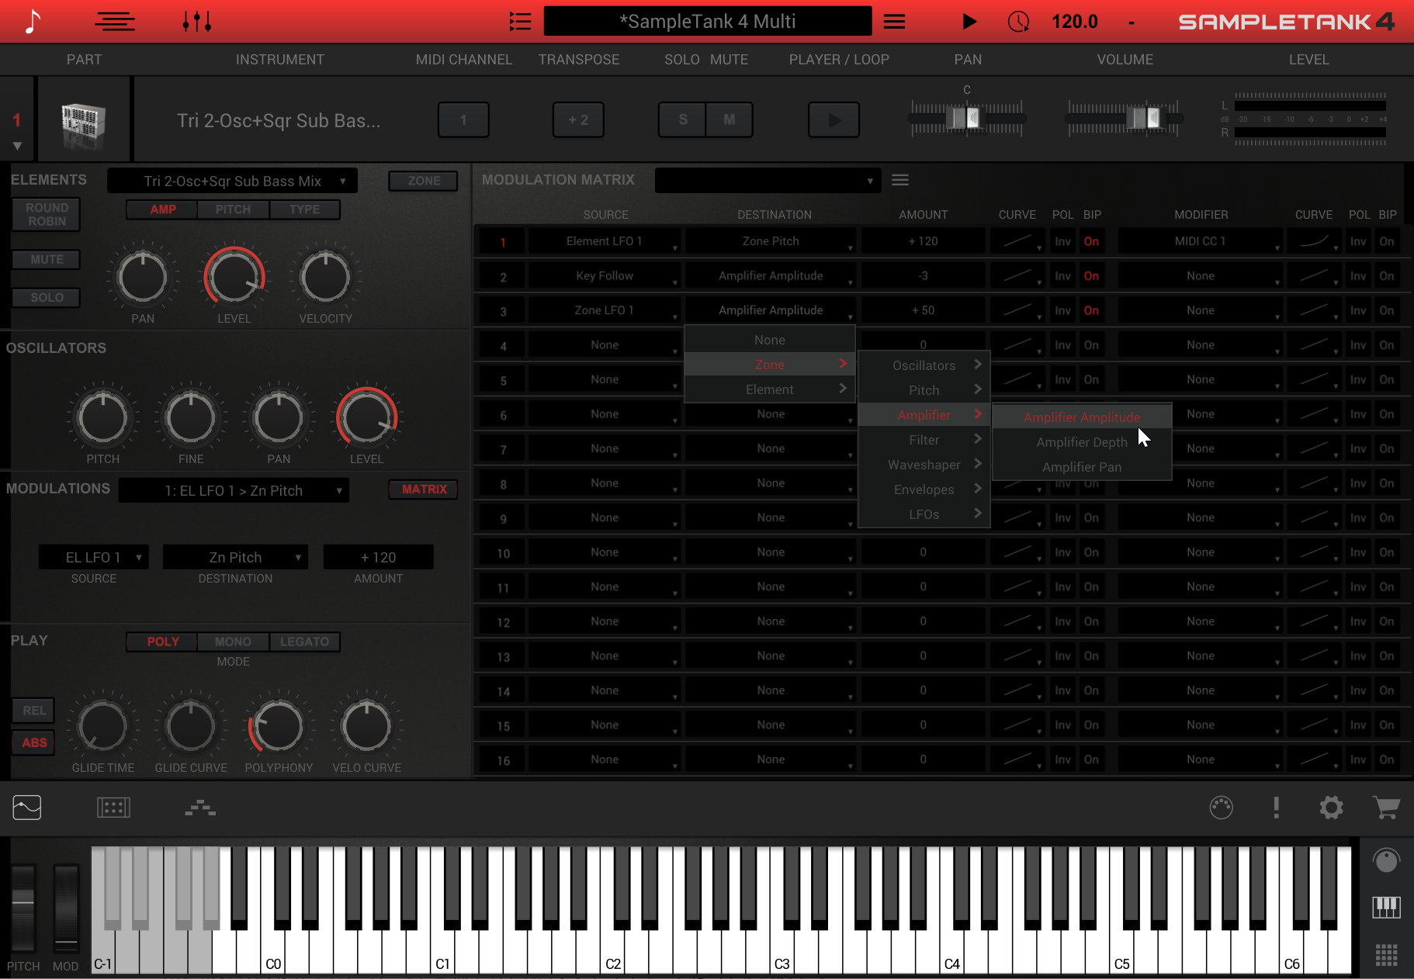Click the SampleTank 4 logo

point(1287,22)
